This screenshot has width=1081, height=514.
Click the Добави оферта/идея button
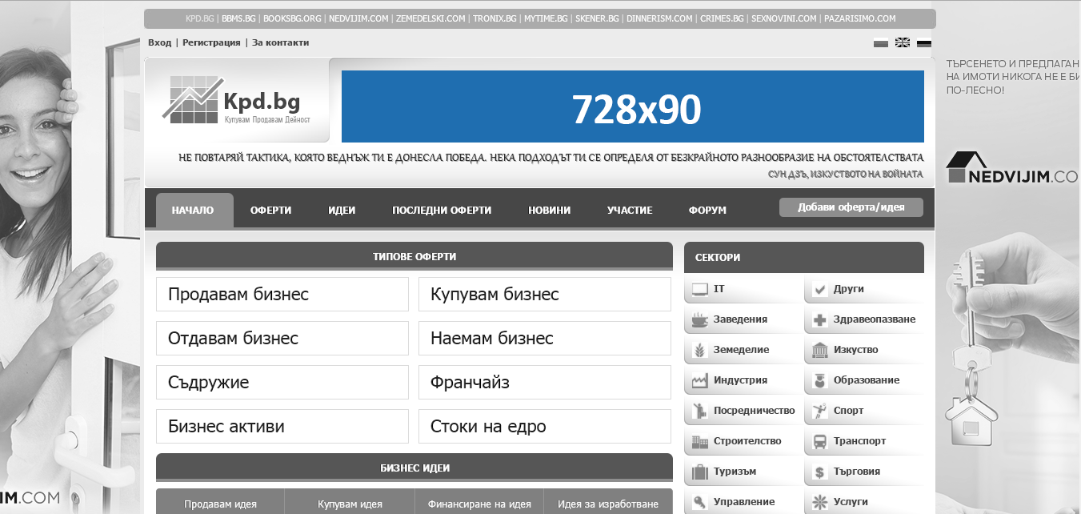coord(851,207)
